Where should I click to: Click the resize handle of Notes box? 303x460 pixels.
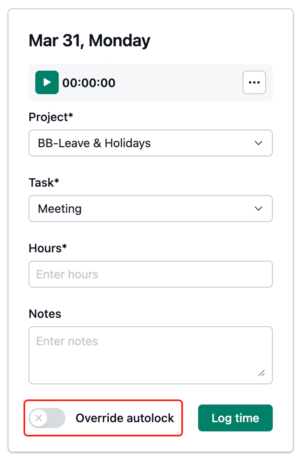coord(261,373)
